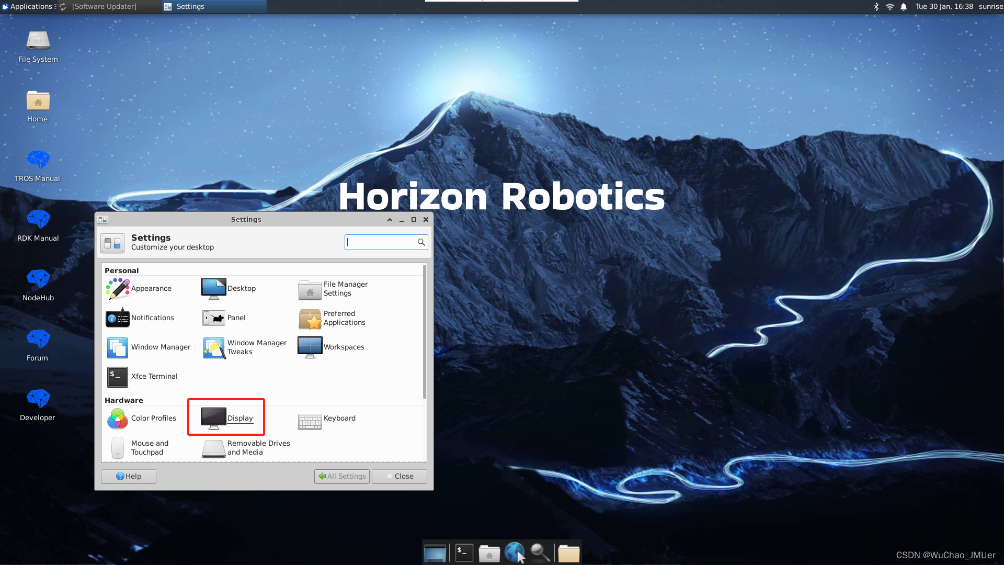
Task: Open the application finder magnifier in dock
Action: [540, 552]
